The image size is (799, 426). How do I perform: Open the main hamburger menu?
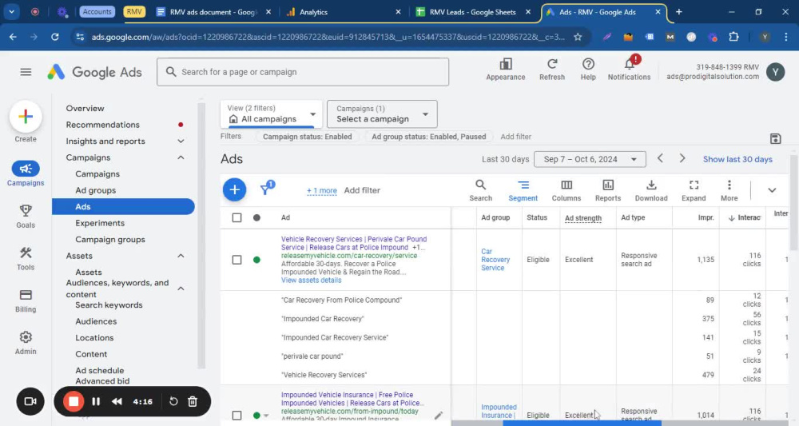click(x=26, y=73)
